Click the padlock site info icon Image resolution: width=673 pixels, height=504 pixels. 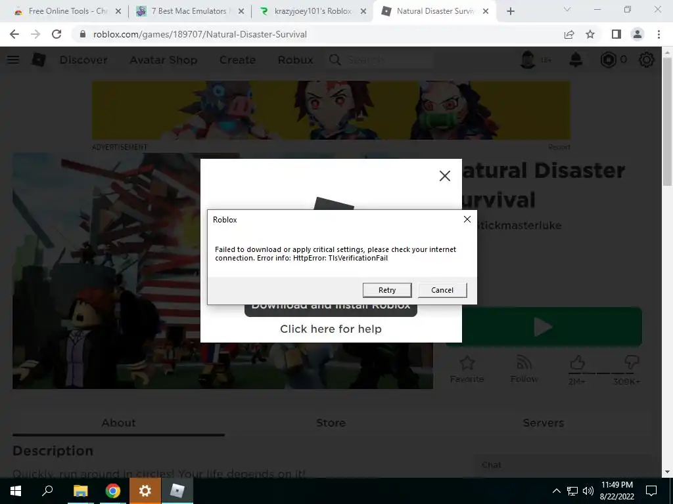82,34
